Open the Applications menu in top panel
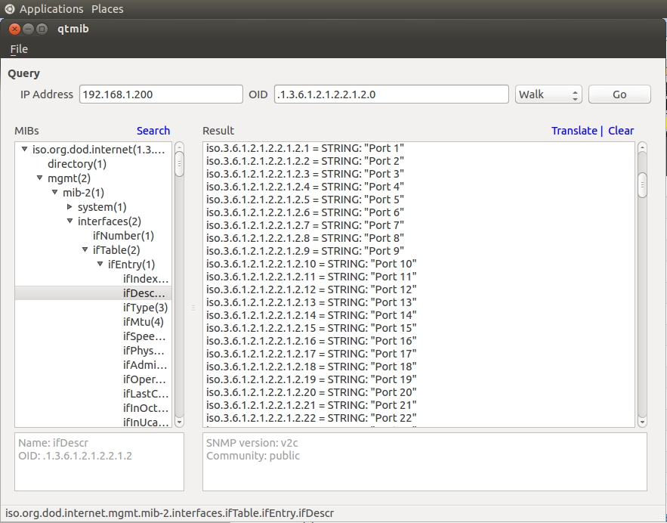Image resolution: width=667 pixels, height=523 pixels. tap(51, 9)
